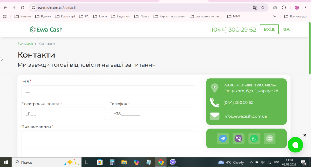Open the extensions puzzle icon

[284, 8]
